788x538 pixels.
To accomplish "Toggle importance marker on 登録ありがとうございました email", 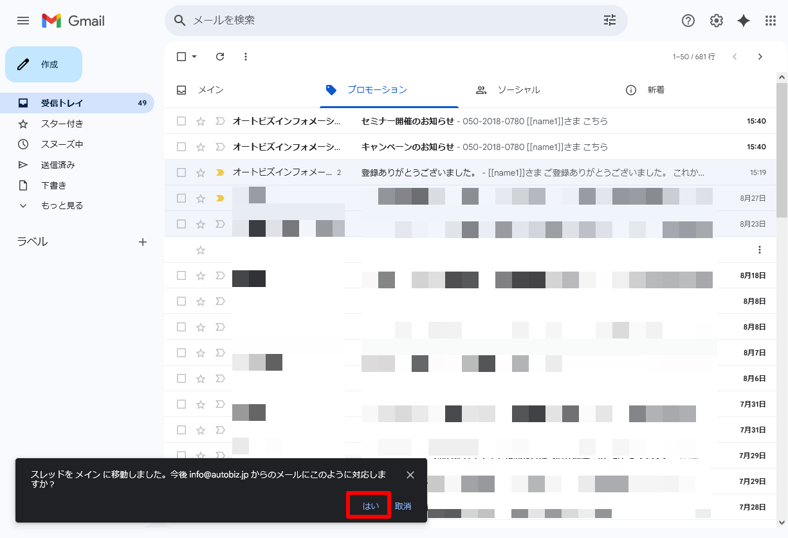I will point(220,172).
